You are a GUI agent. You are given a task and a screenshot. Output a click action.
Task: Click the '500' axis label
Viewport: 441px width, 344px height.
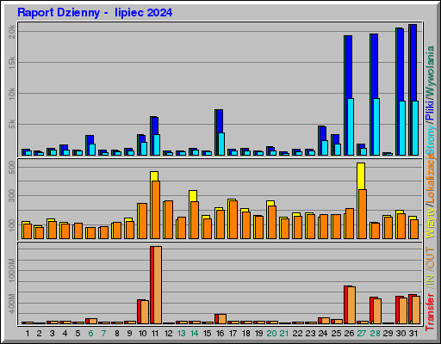[12, 167]
